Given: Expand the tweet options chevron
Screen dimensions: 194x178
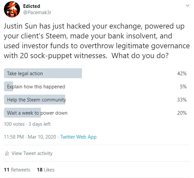Looking at the screenshot, I should (187, 6).
